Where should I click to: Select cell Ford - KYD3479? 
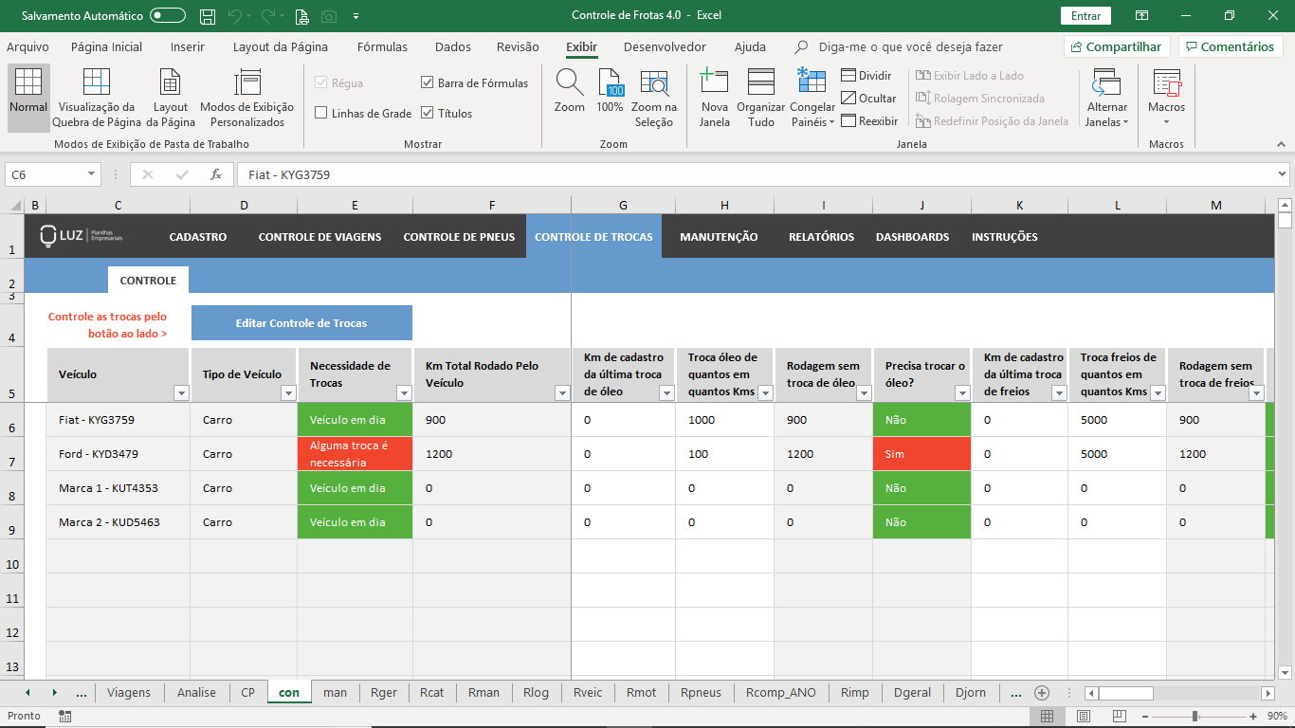[118, 454]
